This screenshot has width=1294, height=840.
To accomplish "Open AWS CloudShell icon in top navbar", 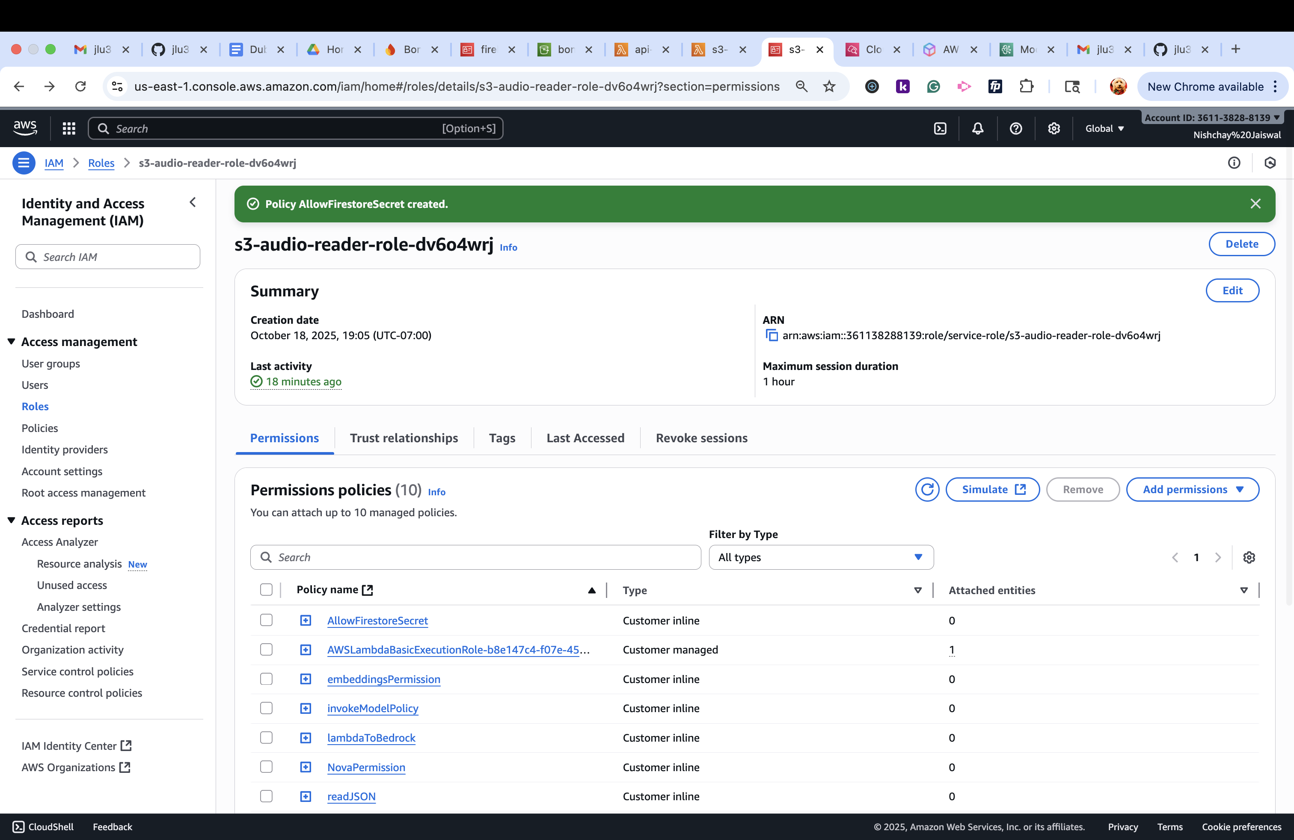I will (940, 129).
